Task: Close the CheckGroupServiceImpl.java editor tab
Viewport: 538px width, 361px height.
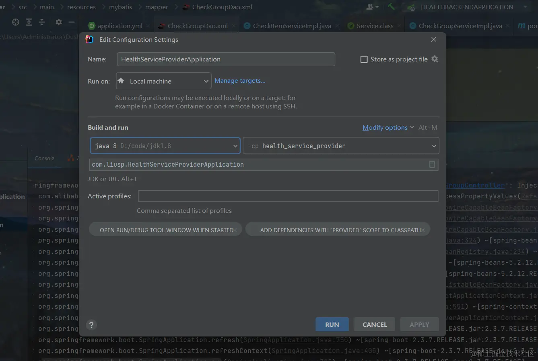Action: point(508,26)
